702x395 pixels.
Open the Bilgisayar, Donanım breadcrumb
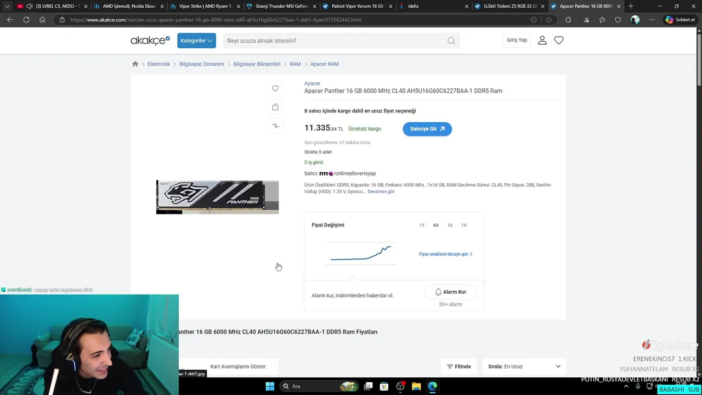pos(201,64)
